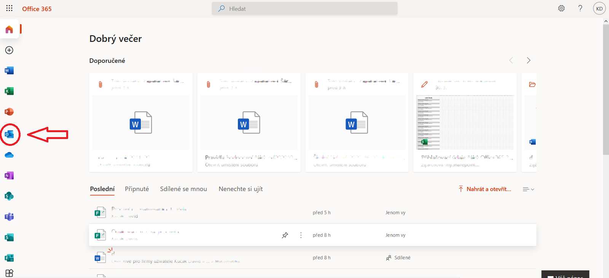Open the Nenechte si ujít tab
609x278 pixels.
[241, 189]
